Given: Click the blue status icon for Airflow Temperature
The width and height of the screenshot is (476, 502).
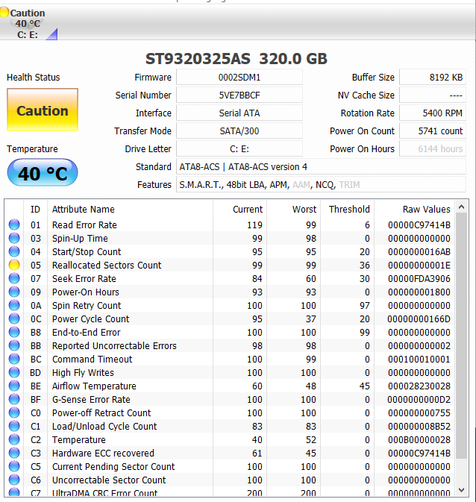Looking at the screenshot, I should coord(14,386).
